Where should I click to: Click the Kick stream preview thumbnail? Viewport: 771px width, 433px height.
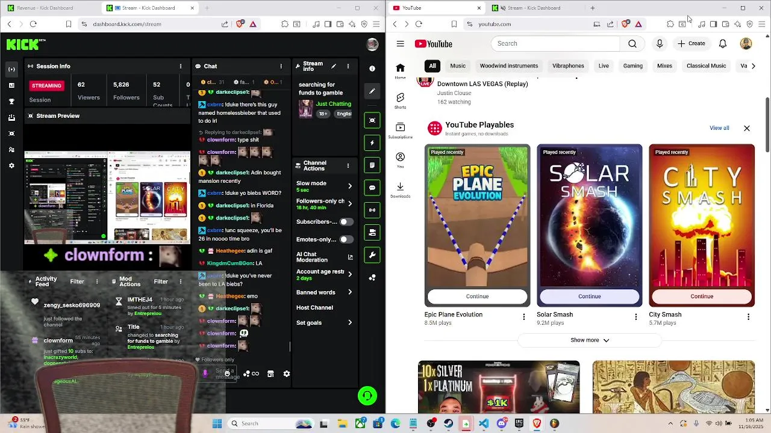107,197
